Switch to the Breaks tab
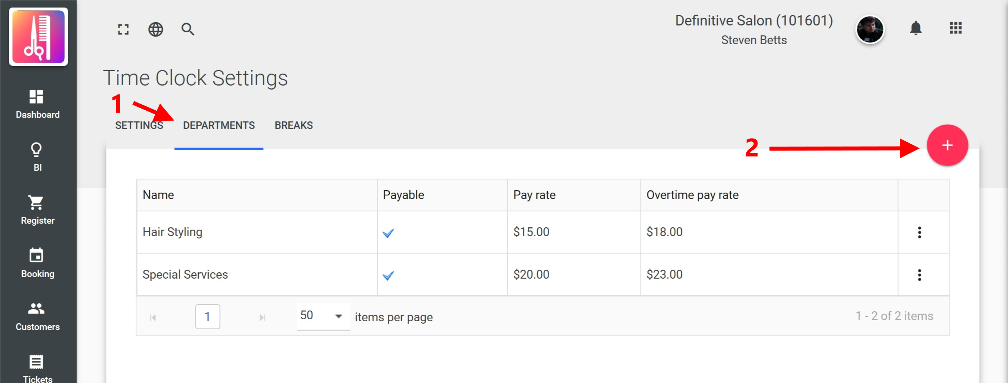Screen dimensions: 1008x383 [294, 125]
